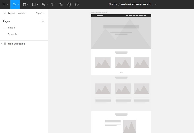The width and height of the screenshot is (194, 133).
Task: Select the Pen tool
Action: click(43, 4)
